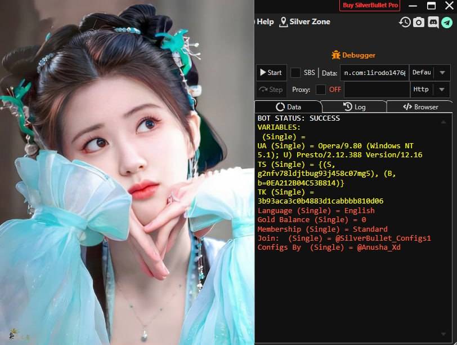Click Membership (Single) = Standard line
This screenshot has width=457, height=345.
[x=322, y=229]
